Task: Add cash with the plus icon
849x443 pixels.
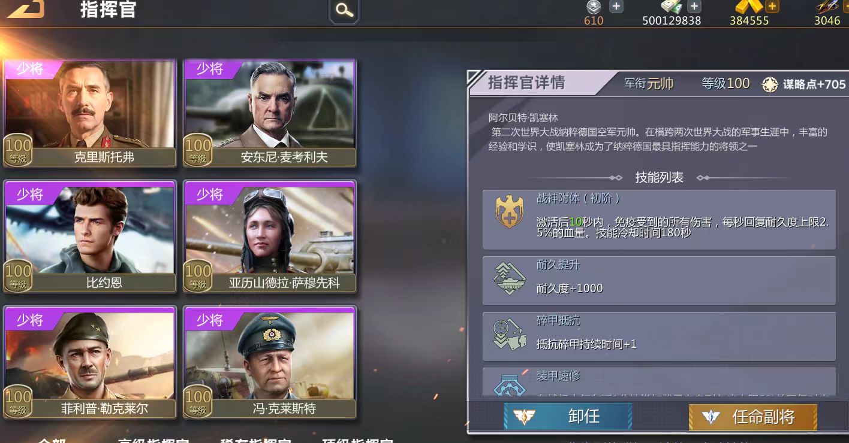Action: point(694,7)
